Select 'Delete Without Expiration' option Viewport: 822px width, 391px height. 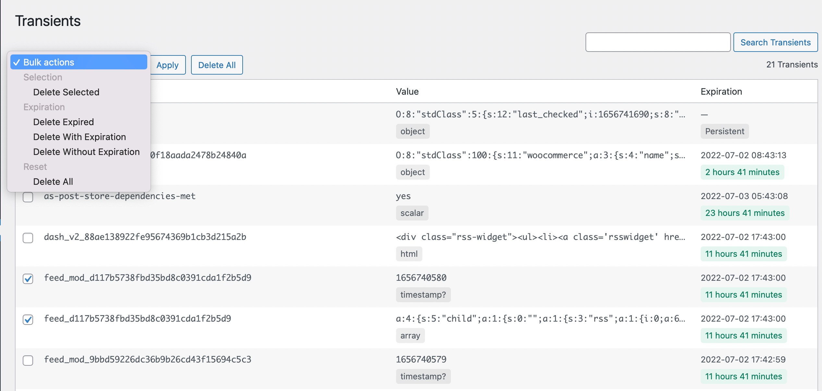[x=86, y=151]
